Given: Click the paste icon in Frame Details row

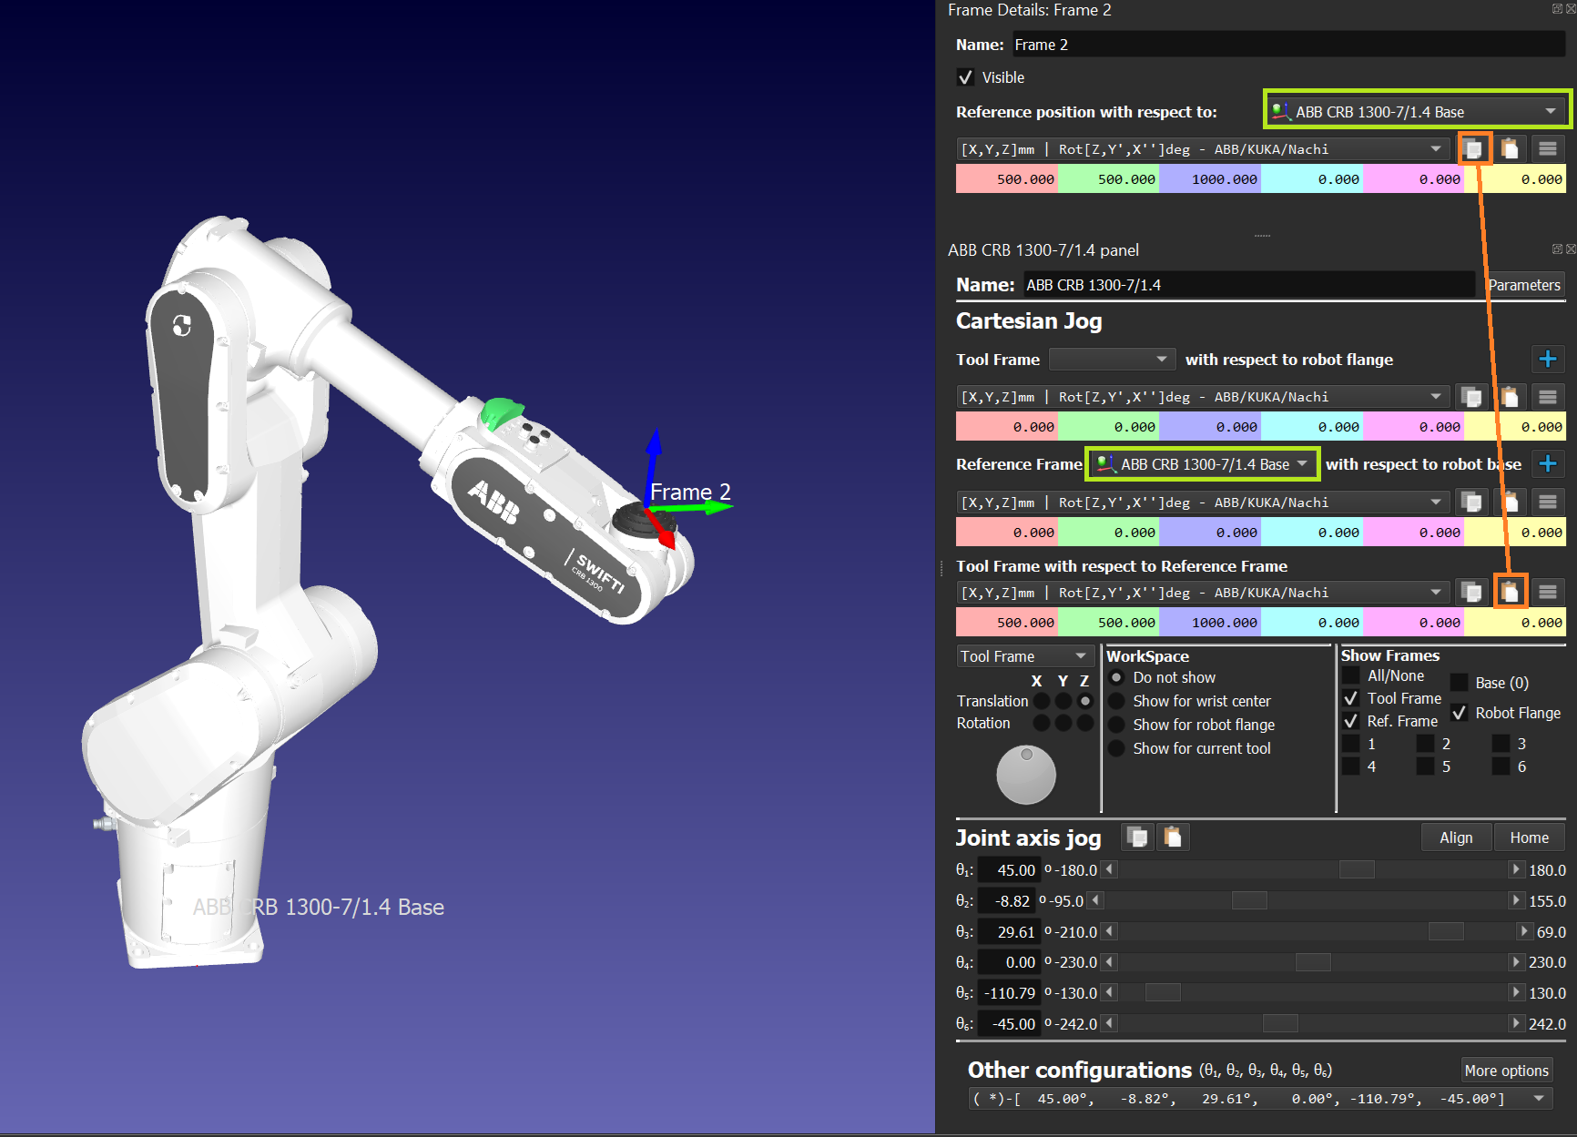Looking at the screenshot, I should tap(1510, 148).
